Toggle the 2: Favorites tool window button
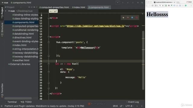 click(x=2, y=91)
